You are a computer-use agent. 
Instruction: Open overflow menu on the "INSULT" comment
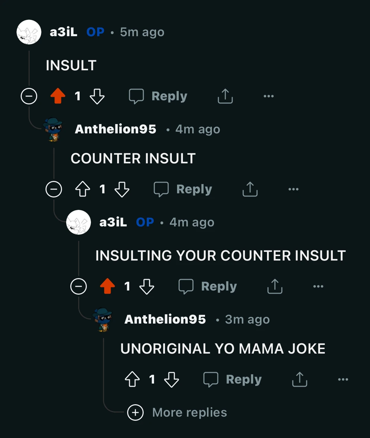click(x=268, y=96)
